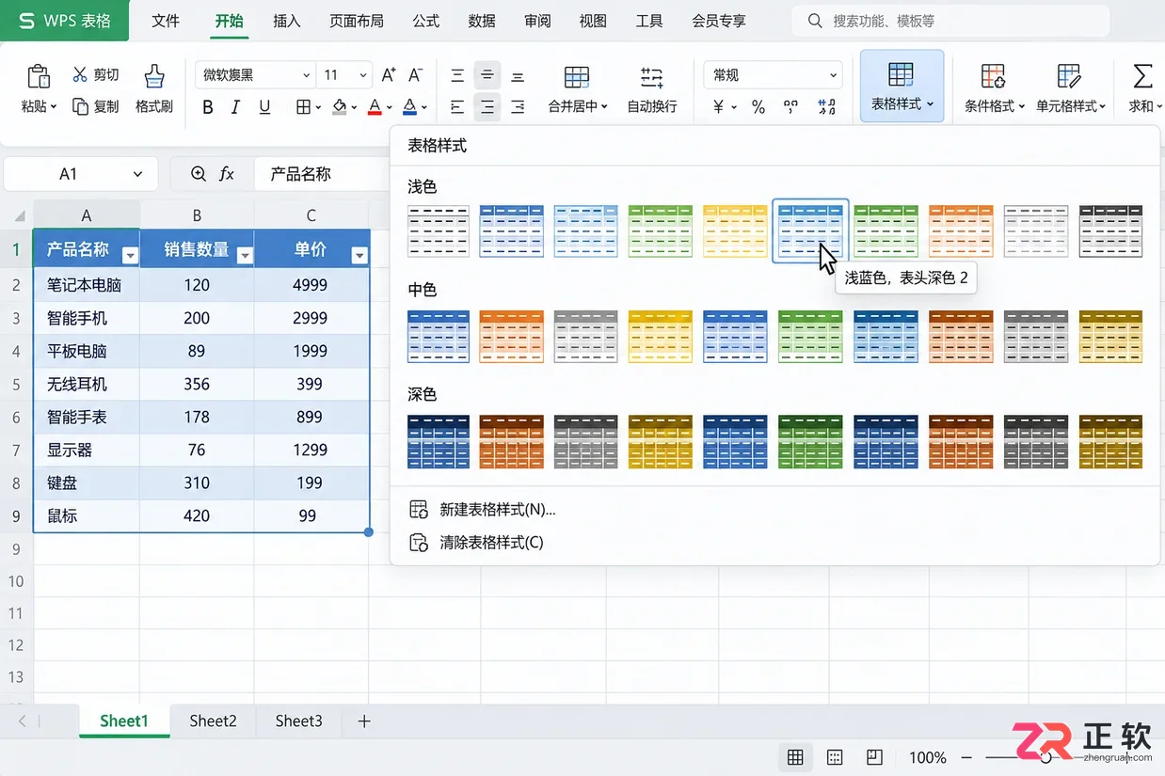The image size is (1165, 776).
Task: Open the font name dropdown
Action: click(307, 75)
